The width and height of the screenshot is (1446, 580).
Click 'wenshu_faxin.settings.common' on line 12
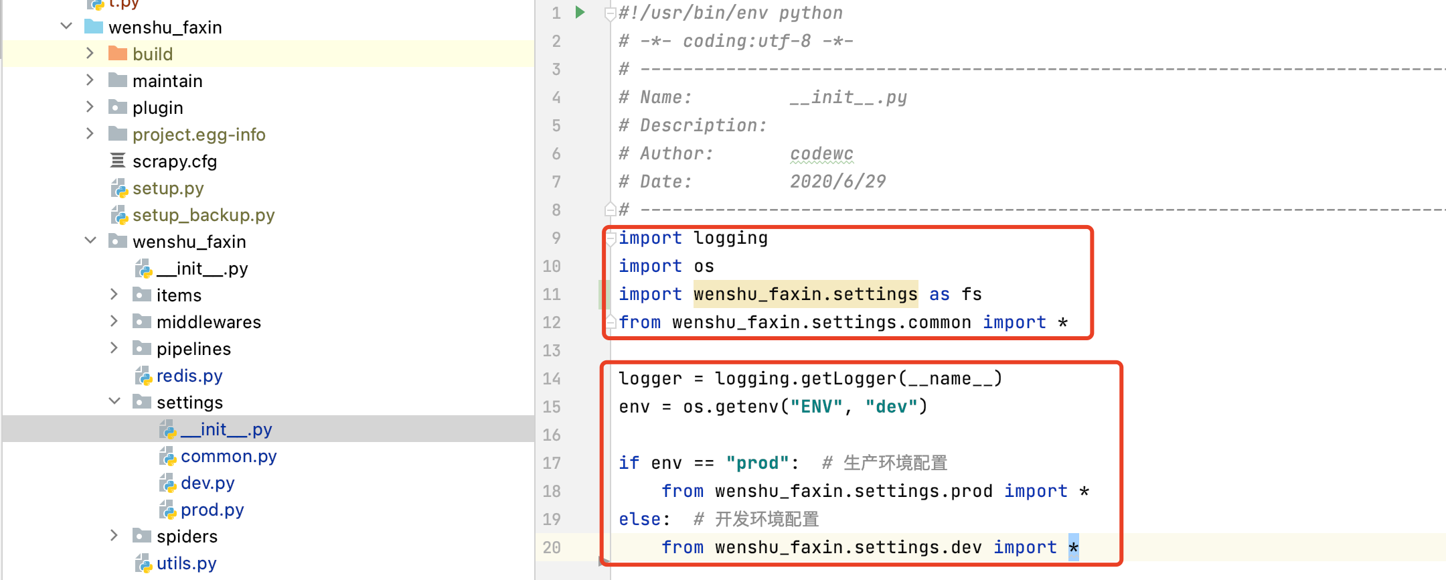(x=821, y=322)
